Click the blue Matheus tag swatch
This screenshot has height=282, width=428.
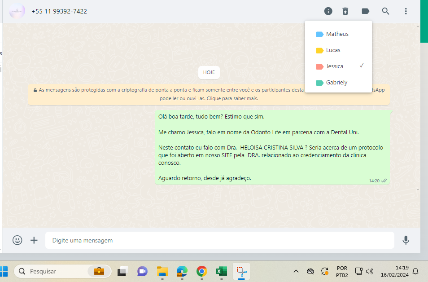(319, 35)
